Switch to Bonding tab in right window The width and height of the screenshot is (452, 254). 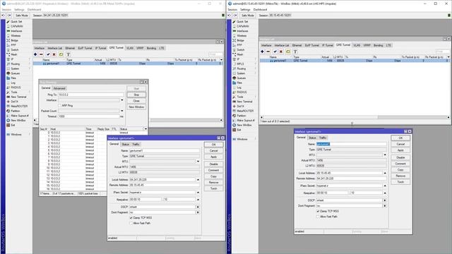pyautogui.click(x=379, y=45)
